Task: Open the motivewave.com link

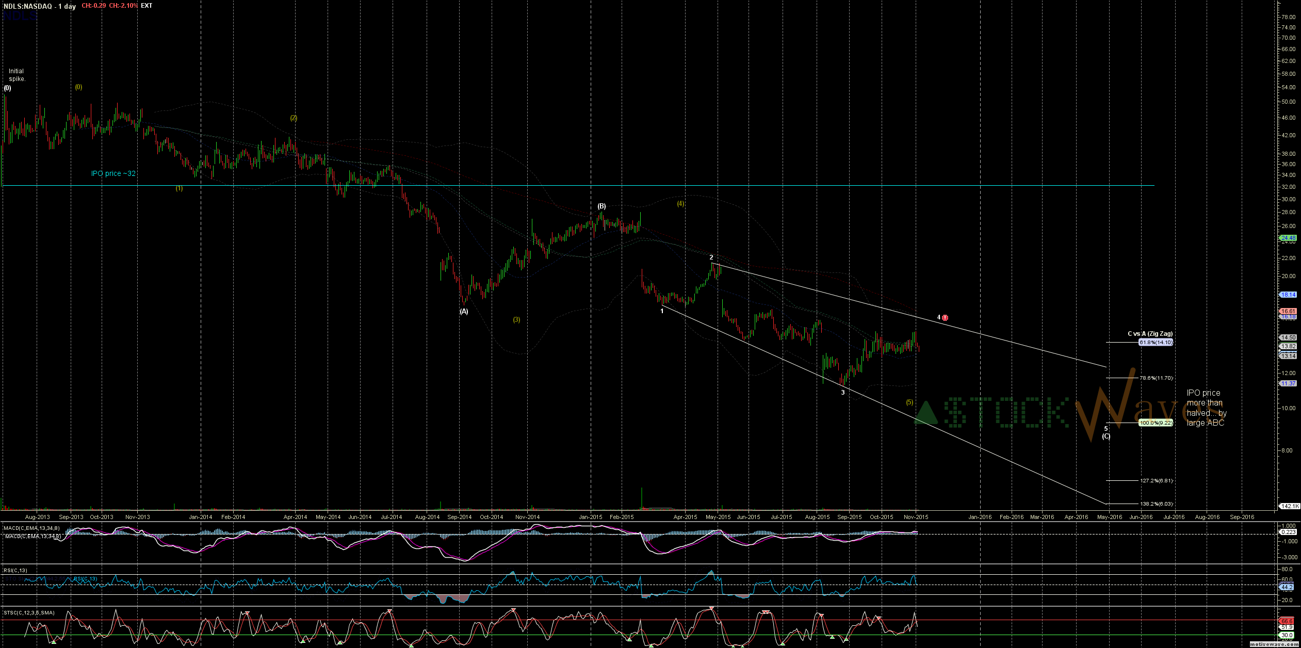Action: (x=1274, y=645)
